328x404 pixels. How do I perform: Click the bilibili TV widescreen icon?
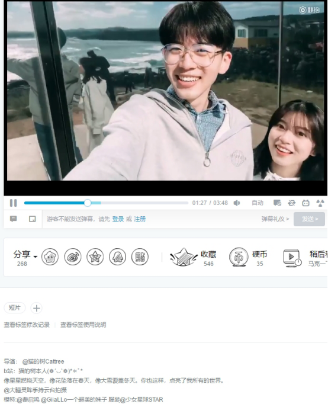pyautogui.click(x=306, y=203)
